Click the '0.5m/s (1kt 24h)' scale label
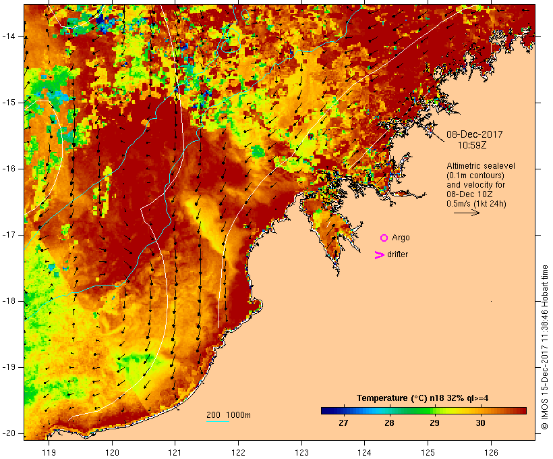553x459 pixels. [x=476, y=204]
